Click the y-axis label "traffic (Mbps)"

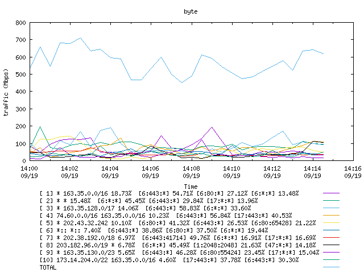coord(6,92)
